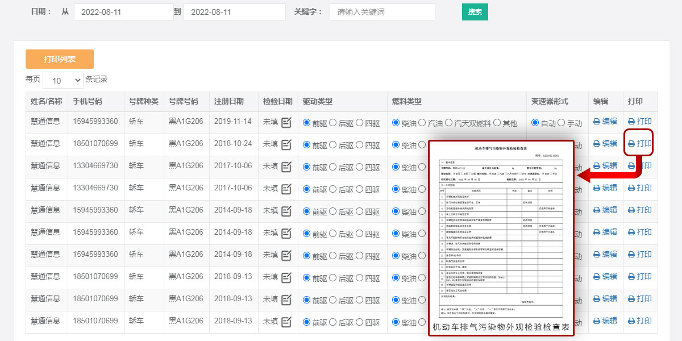Select 汽油 fuel type in the first row

click(x=422, y=122)
